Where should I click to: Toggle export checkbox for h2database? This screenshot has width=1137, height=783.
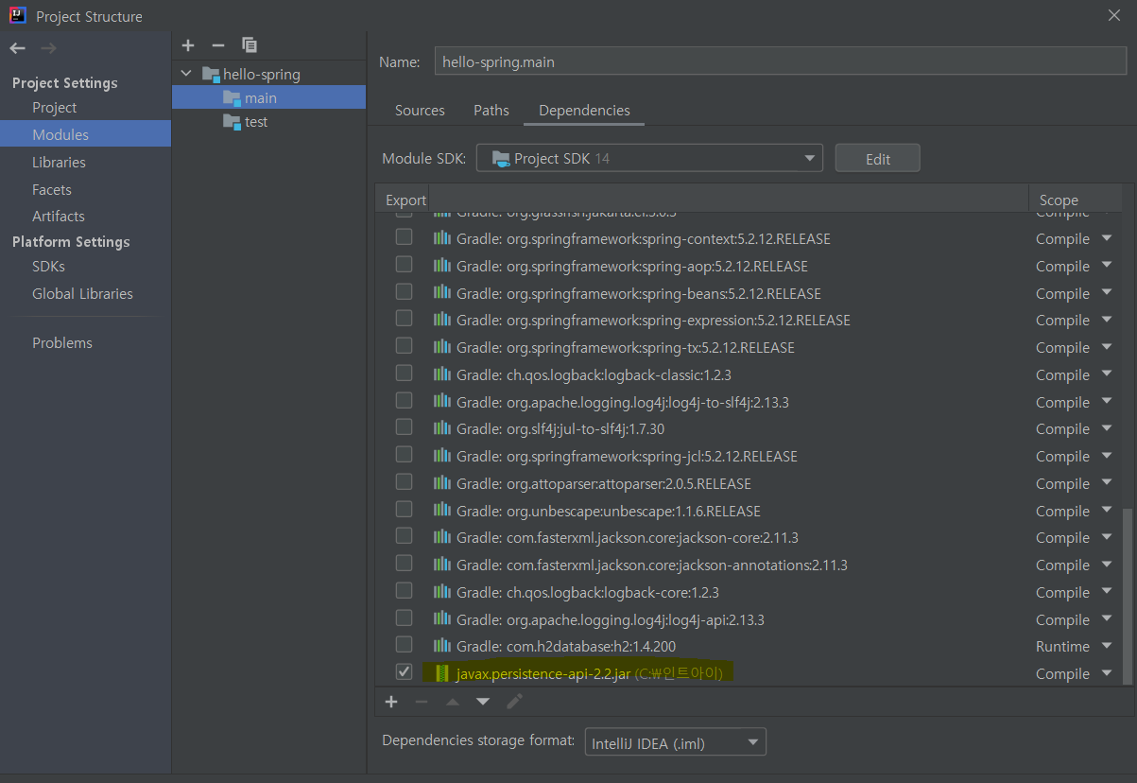tap(404, 645)
